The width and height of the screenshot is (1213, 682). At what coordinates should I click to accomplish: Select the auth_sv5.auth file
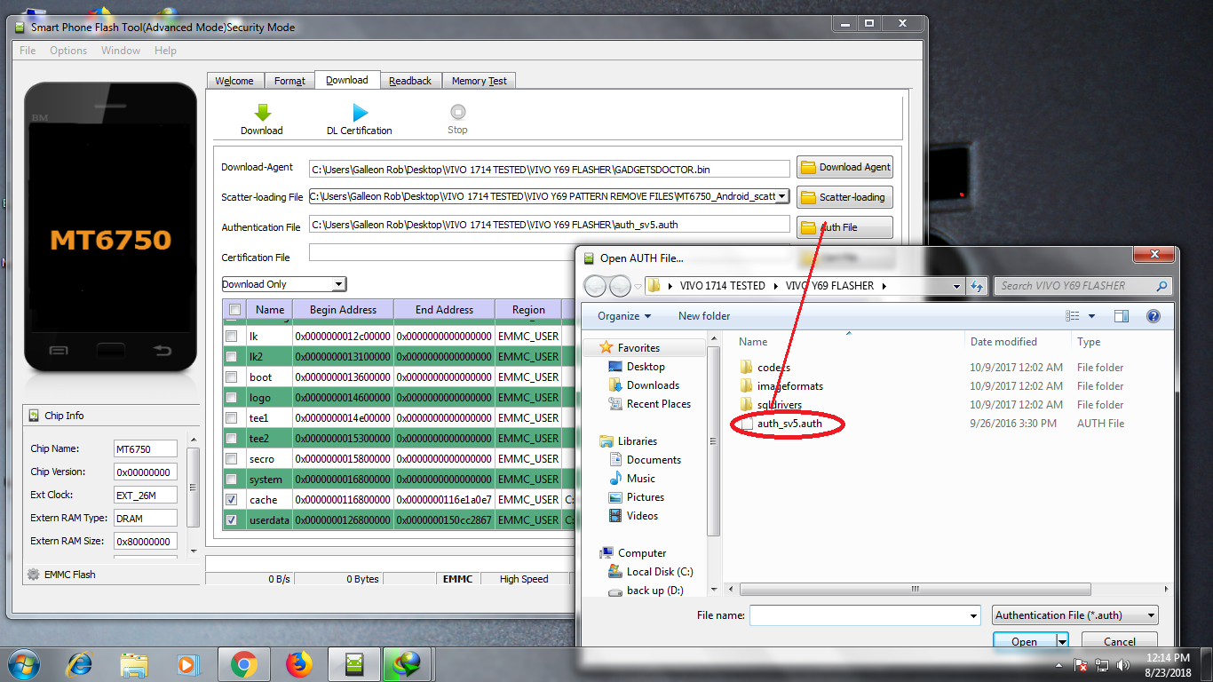click(x=789, y=424)
